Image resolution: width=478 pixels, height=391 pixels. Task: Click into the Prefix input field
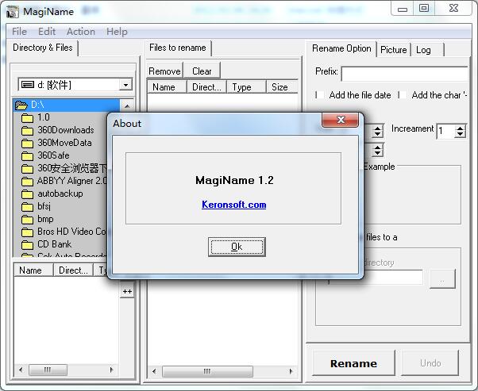404,74
